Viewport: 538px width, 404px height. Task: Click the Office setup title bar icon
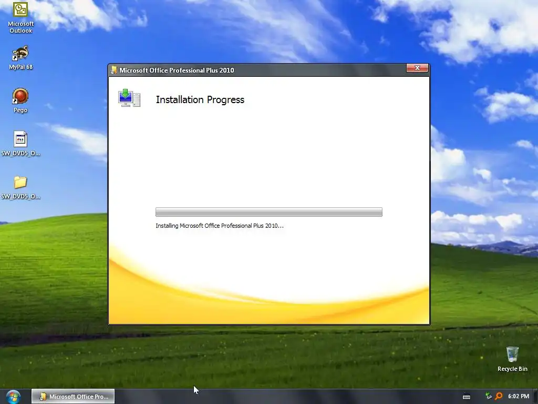[x=113, y=70]
